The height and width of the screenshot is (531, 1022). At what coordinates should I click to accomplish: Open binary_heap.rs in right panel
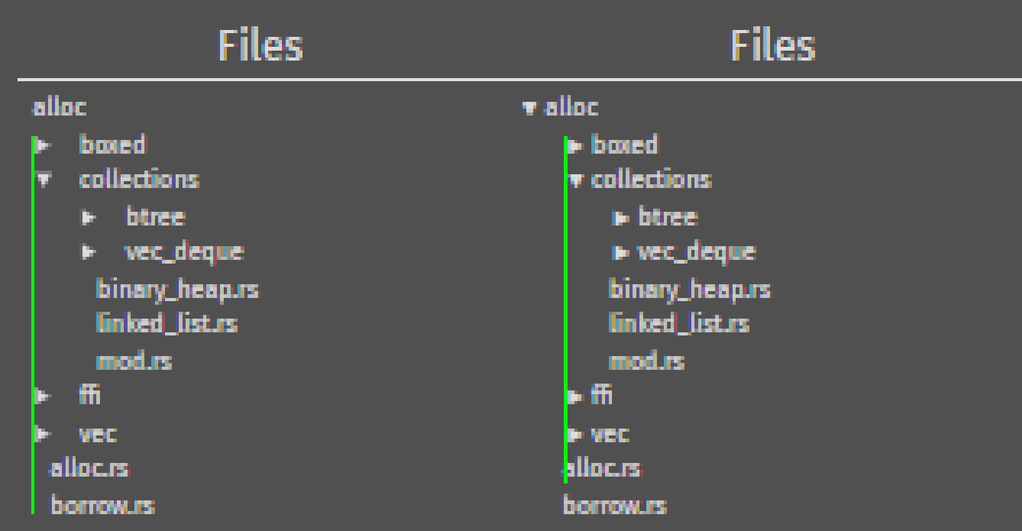click(x=690, y=290)
